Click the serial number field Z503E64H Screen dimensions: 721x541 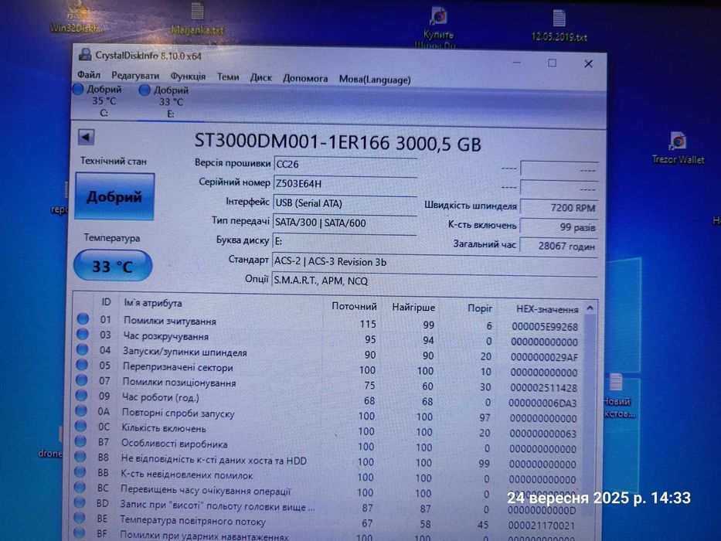[345, 184]
